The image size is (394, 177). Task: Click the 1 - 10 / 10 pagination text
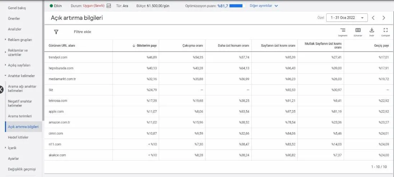(379, 167)
